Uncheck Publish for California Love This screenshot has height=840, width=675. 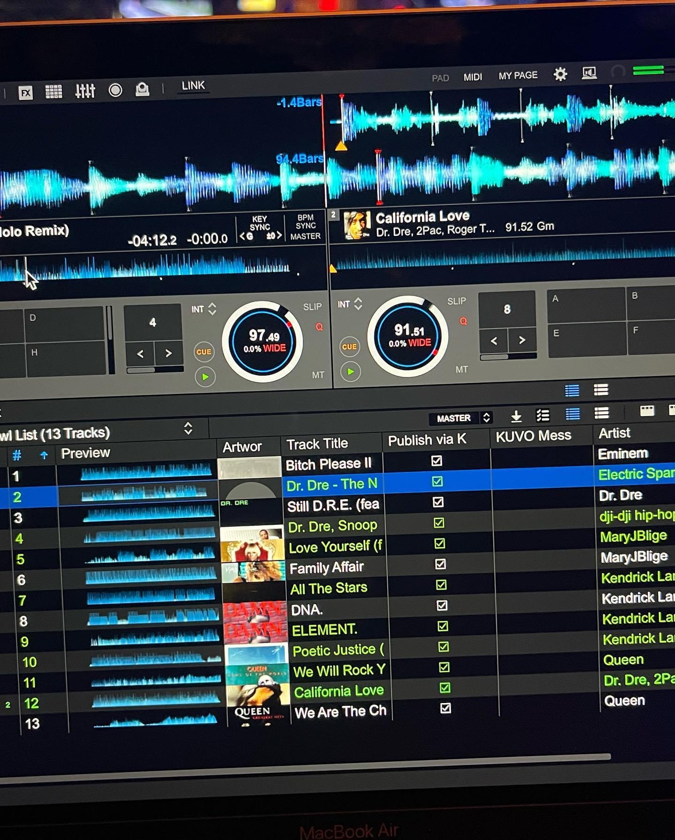pos(444,688)
